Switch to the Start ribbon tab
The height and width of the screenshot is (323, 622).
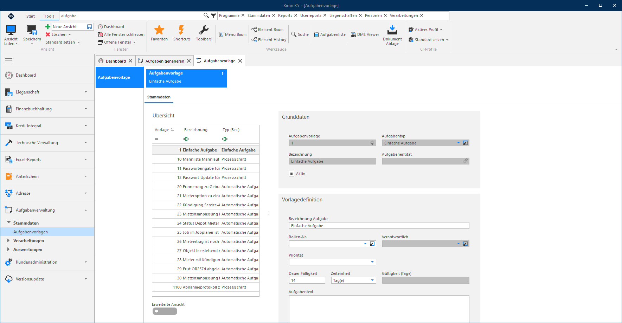(31, 16)
